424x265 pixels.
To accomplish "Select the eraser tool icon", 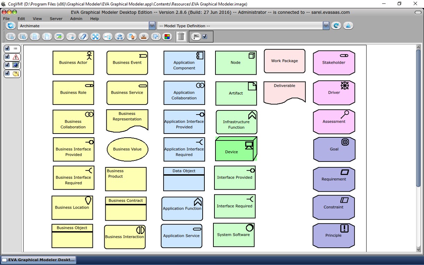I will [x=83, y=36].
